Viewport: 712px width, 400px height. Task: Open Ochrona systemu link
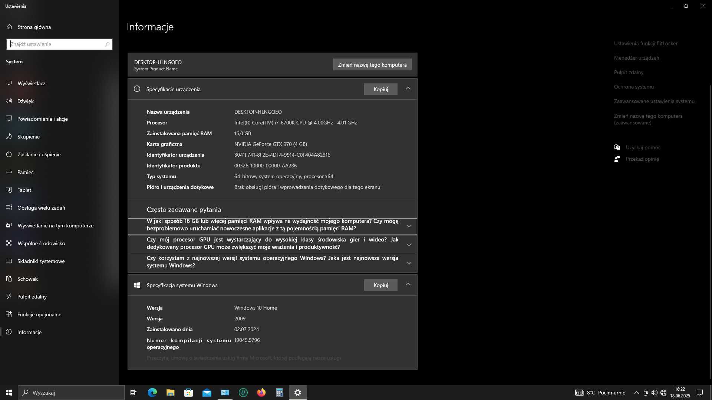[634, 87]
